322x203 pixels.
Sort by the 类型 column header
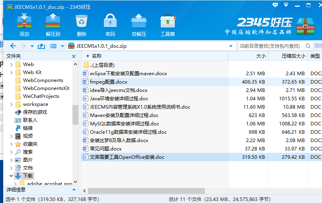point(315,56)
